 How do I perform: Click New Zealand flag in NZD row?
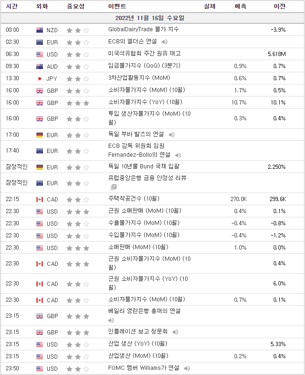click(x=40, y=30)
